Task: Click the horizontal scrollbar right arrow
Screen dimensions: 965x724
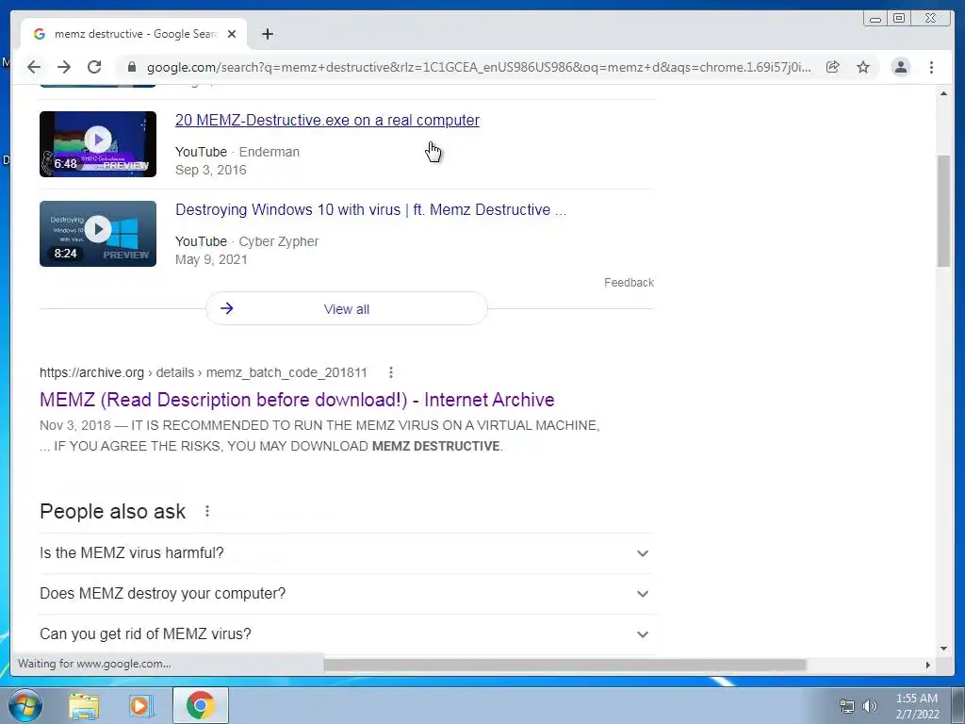Action: 928,665
